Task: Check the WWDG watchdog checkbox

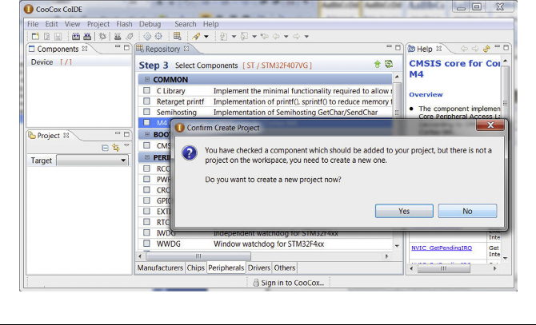Action: tap(146, 244)
